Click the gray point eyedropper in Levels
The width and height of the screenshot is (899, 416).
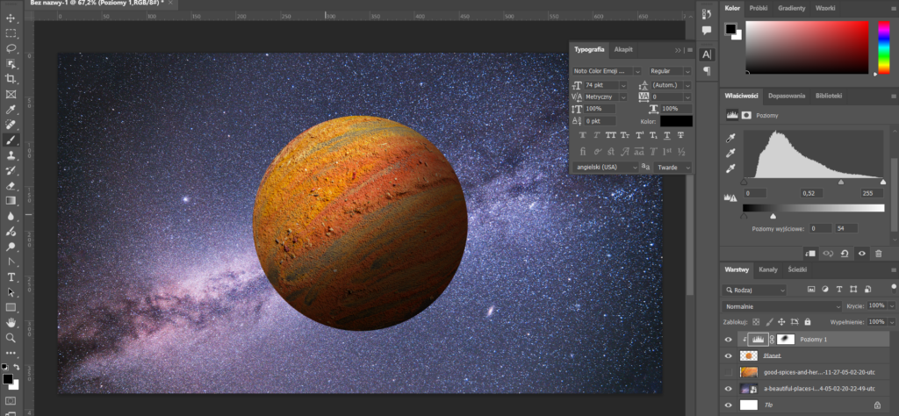pyautogui.click(x=730, y=153)
